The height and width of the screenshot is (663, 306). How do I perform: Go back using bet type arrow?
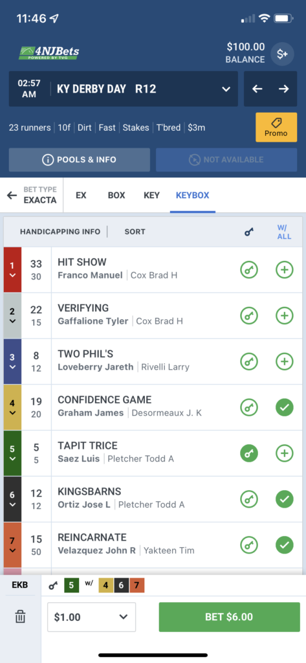click(x=12, y=195)
